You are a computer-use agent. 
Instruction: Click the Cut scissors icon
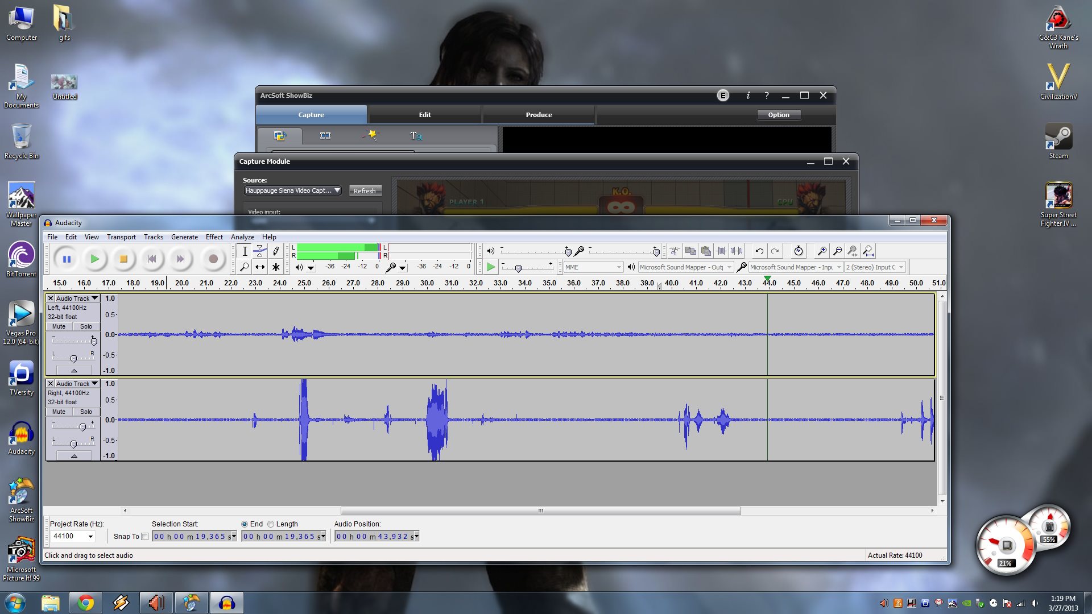(x=675, y=251)
